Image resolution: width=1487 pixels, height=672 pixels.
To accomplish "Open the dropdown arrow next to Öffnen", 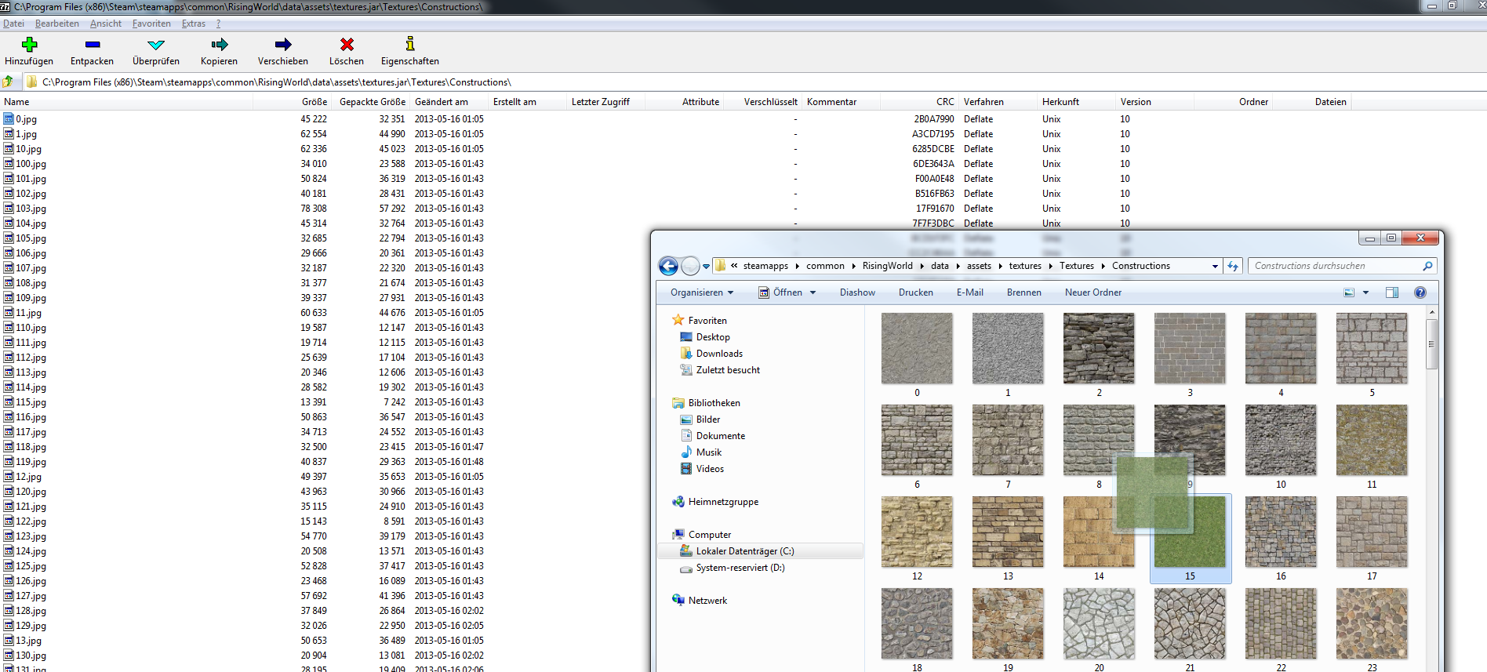I will (813, 292).
